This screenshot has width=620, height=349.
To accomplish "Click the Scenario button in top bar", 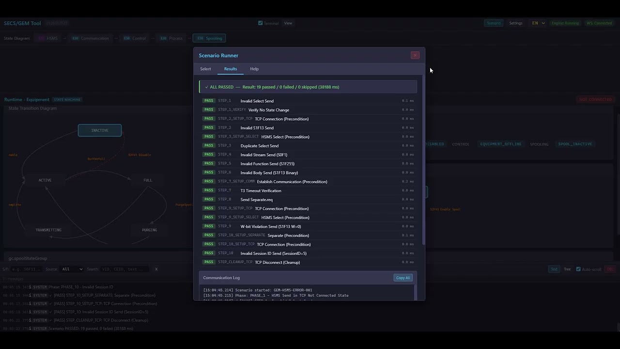I will pyautogui.click(x=494, y=23).
